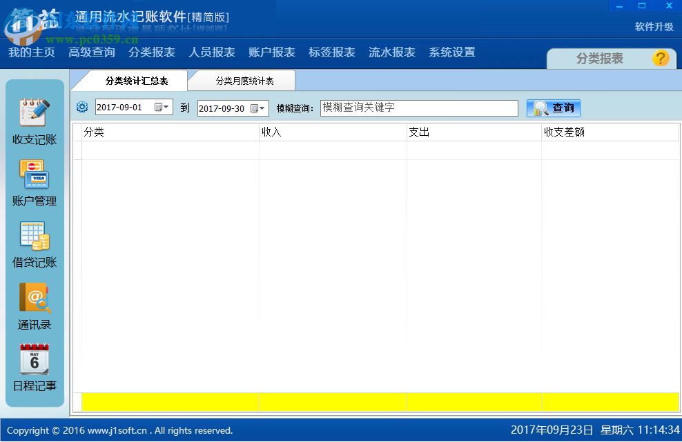
Task: Open the 高级查询 menu
Action: [x=91, y=52]
